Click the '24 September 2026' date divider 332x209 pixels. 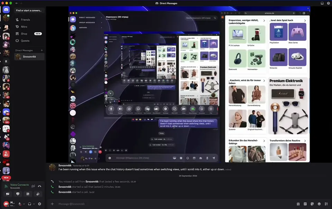(x=188, y=176)
